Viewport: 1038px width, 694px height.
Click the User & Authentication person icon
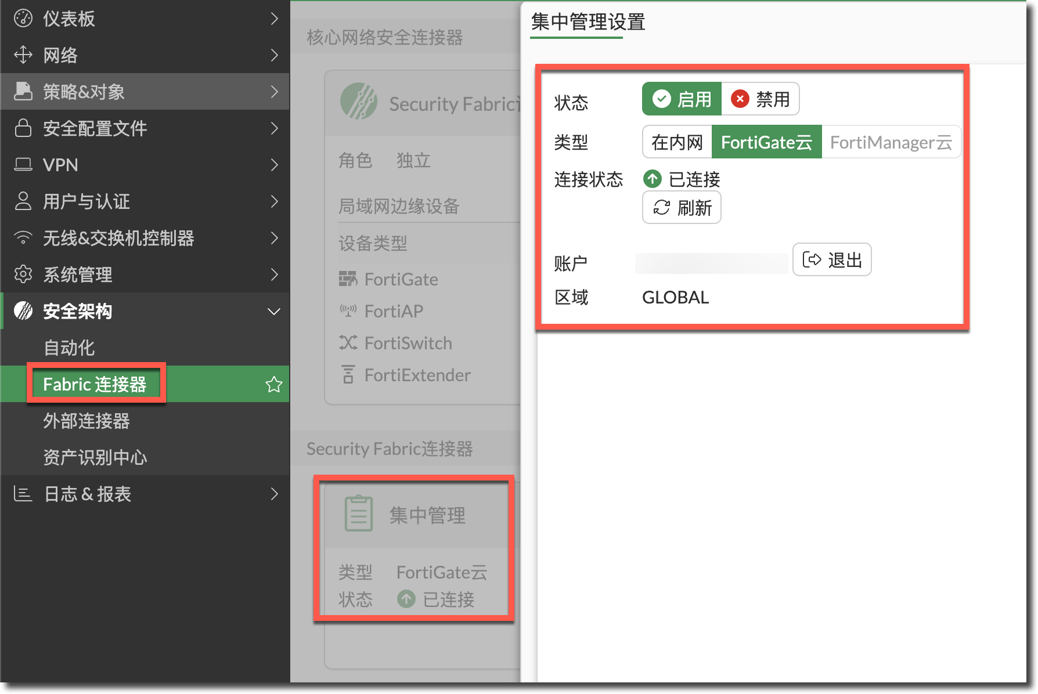tap(23, 201)
